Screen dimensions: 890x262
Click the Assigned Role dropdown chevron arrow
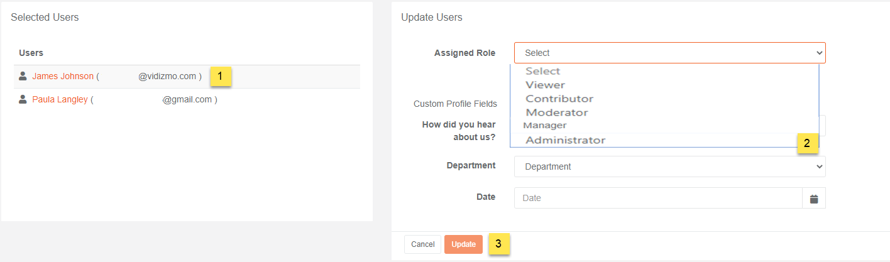pos(818,53)
